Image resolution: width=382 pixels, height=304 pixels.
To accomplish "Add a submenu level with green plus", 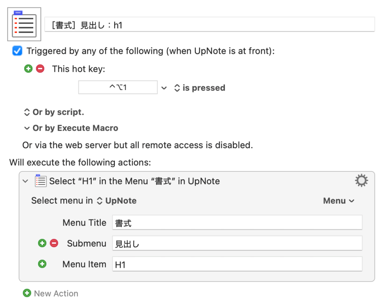I will tap(42, 243).
